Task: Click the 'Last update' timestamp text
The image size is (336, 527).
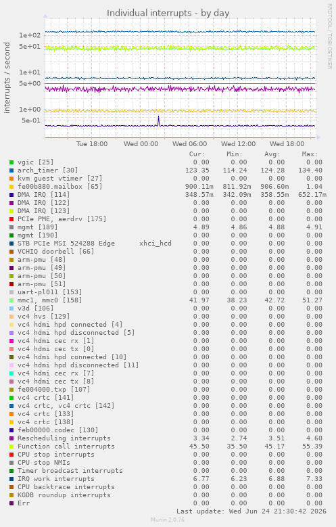Action: 251,511
